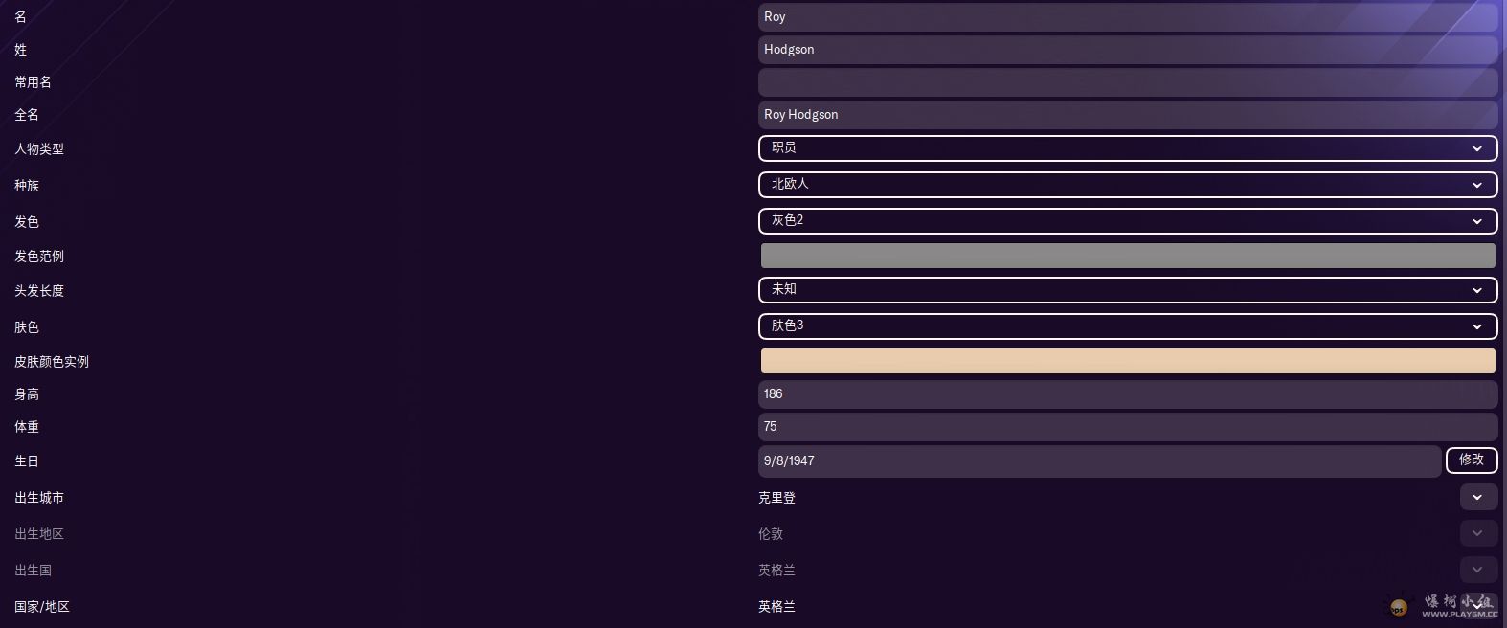Screen dimensions: 1507x628
Task: Open the 肤色 dropdown showing 肤色3
Action: tap(1128, 326)
